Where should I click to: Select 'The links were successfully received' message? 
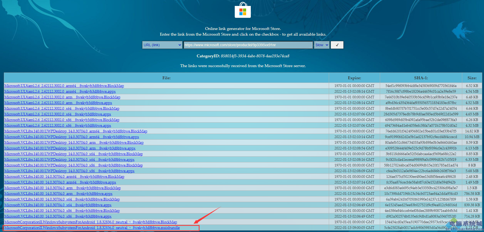point(243,66)
